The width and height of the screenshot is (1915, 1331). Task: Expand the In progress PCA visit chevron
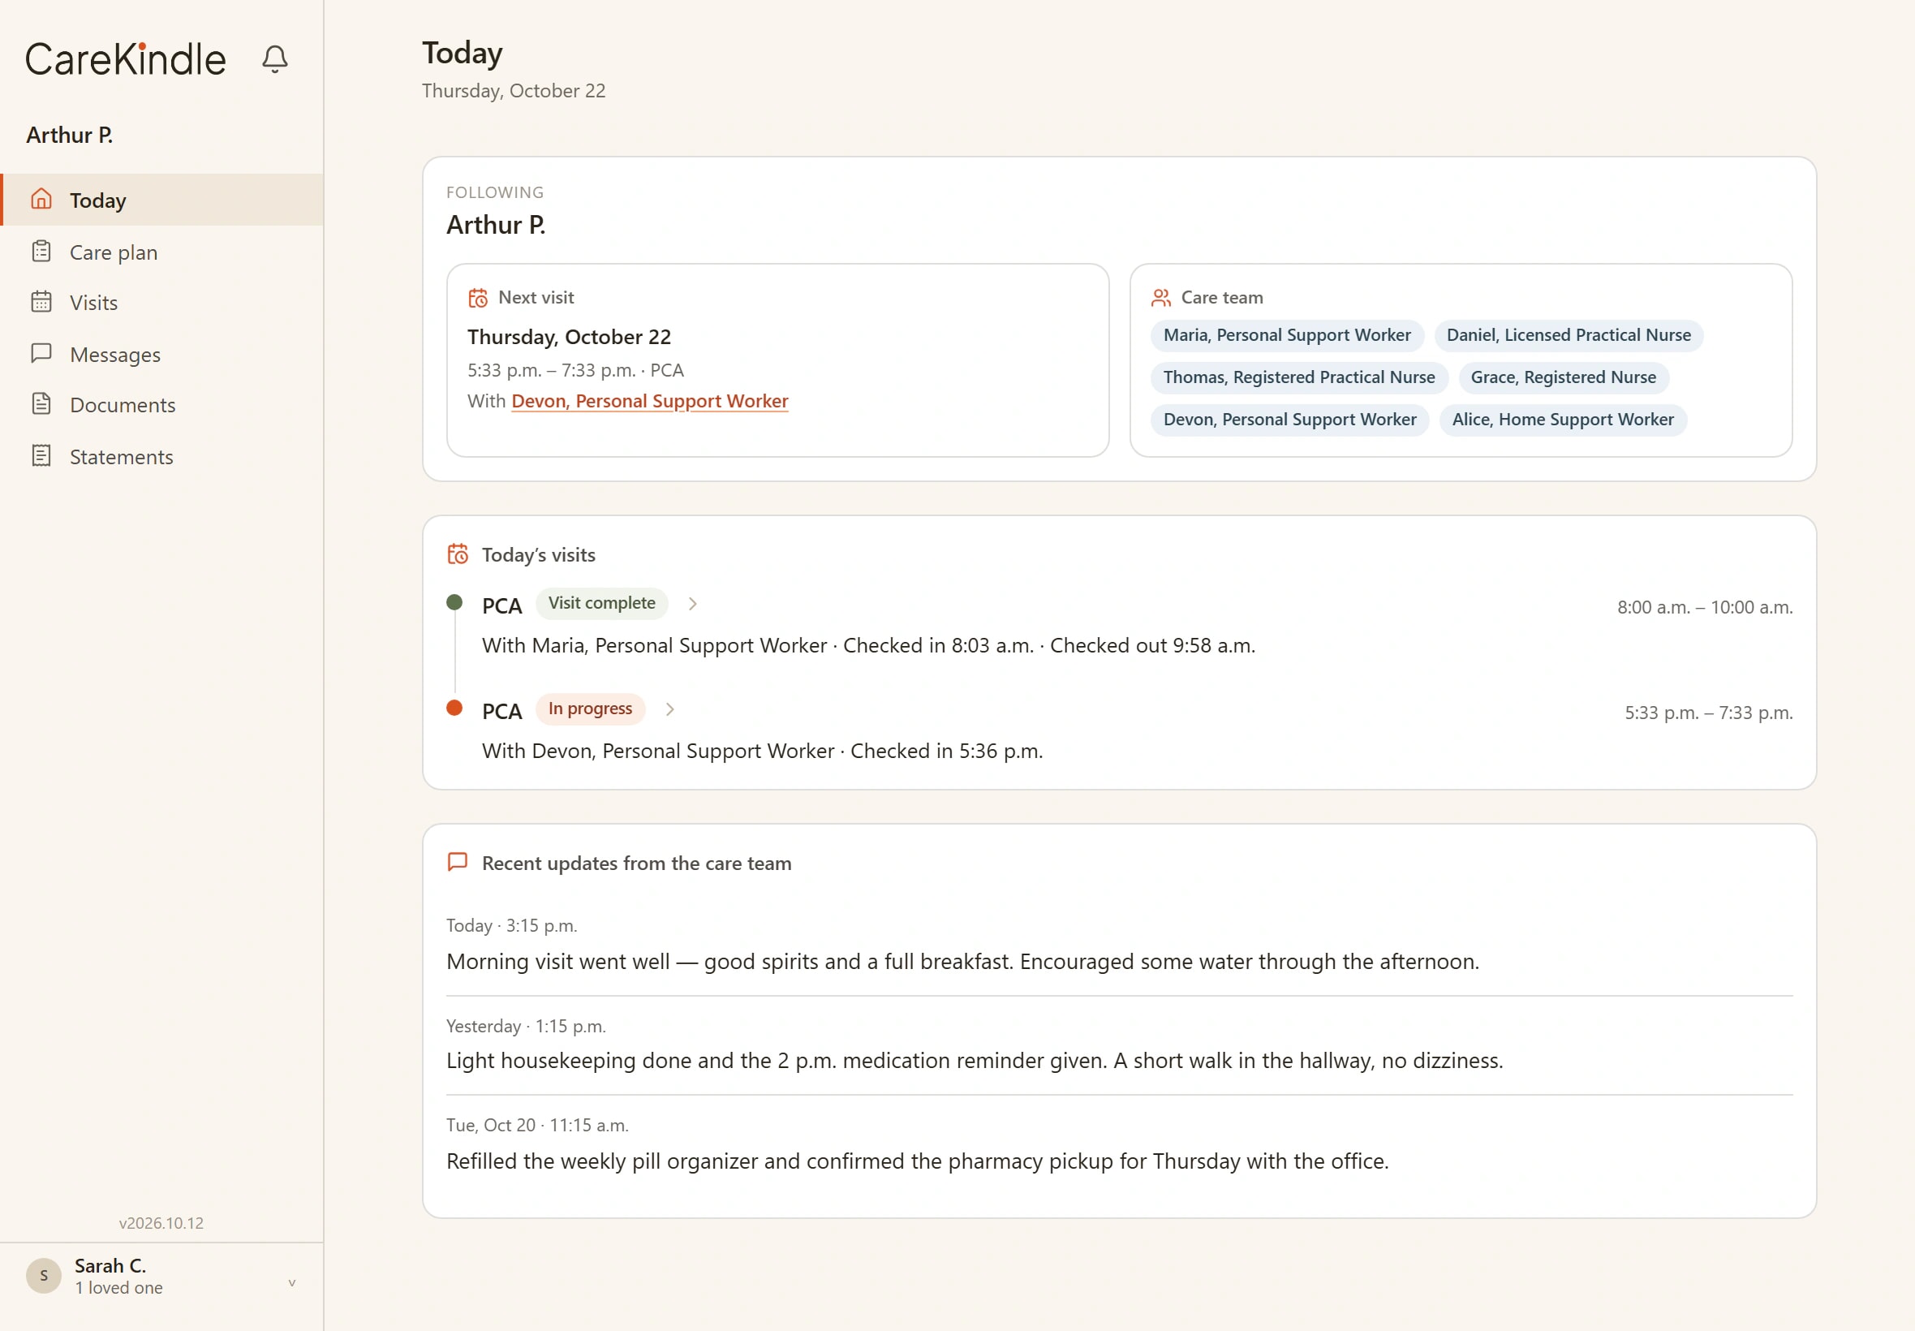tap(669, 709)
